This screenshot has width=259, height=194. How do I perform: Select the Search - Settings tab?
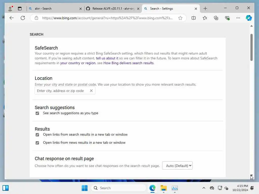click(x=170, y=9)
